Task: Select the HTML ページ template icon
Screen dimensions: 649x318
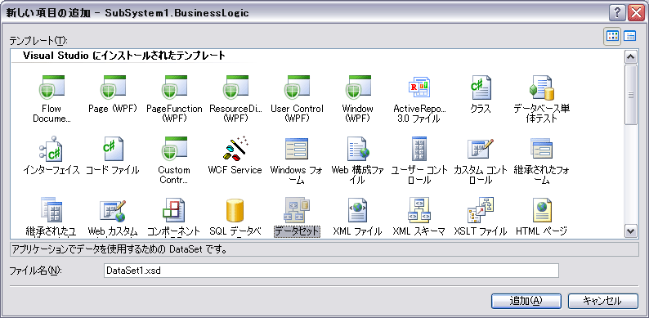Action: pyautogui.click(x=542, y=210)
